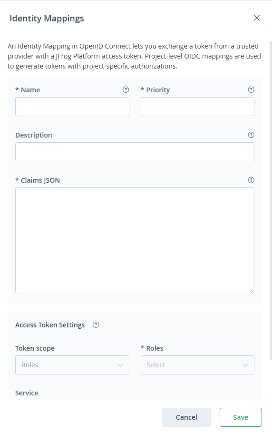The height and width of the screenshot is (433, 272).
Task: Open the Token scope dropdown
Action: [72, 365]
